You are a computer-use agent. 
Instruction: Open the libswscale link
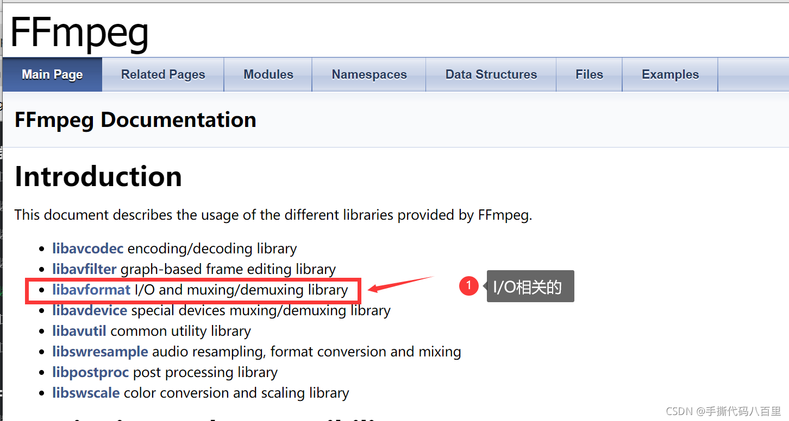click(x=86, y=393)
